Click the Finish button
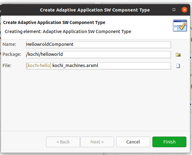 pyautogui.click(x=169, y=142)
